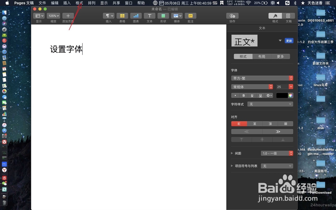Image resolution: width=336 pixels, height=210 pixels.
Task: Open the 125% zoom level control
Action: (x=53, y=16)
